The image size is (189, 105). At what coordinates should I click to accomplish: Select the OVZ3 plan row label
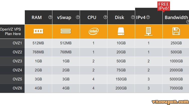[x=17, y=61]
